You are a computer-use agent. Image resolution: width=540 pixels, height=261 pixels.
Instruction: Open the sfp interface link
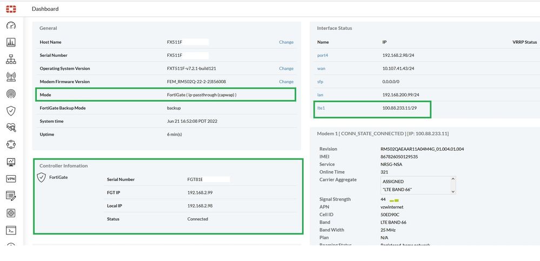tap(320, 82)
